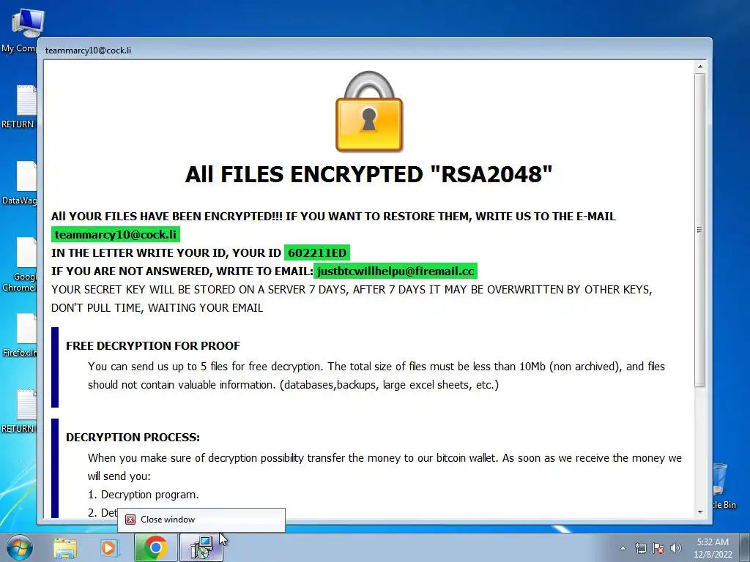
Task: Open Google Chrome in the taskbar
Action: point(155,547)
